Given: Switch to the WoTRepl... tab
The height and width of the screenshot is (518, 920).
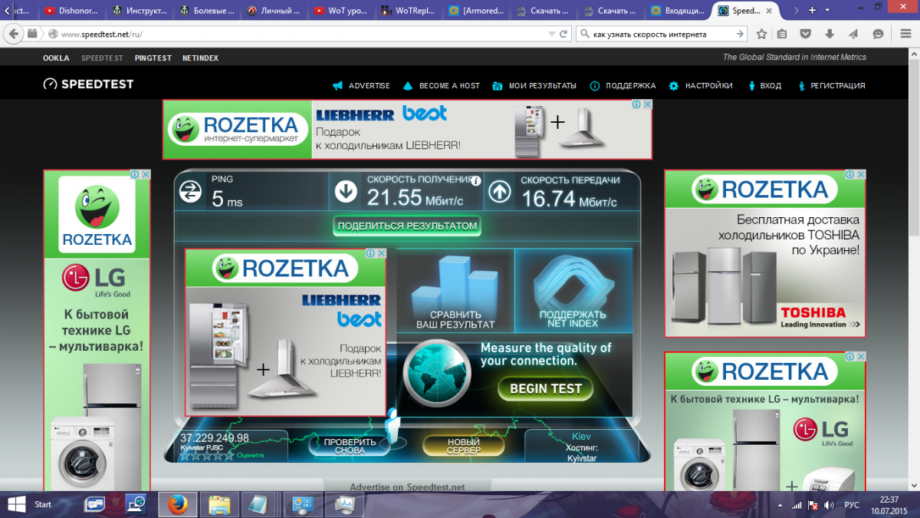Looking at the screenshot, I should click(x=409, y=11).
